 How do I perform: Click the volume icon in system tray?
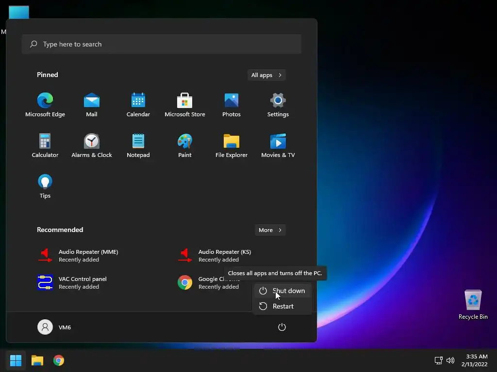450,360
